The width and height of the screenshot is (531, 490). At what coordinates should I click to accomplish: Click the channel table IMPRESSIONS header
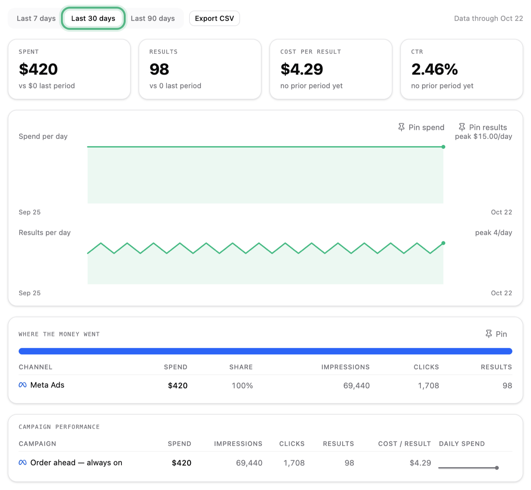[345, 367]
